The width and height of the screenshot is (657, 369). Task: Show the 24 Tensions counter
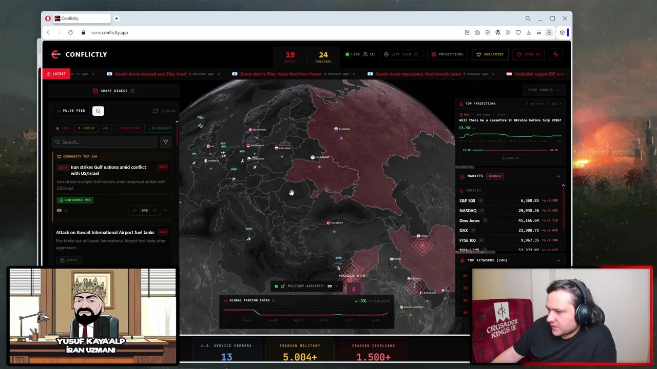coord(323,57)
